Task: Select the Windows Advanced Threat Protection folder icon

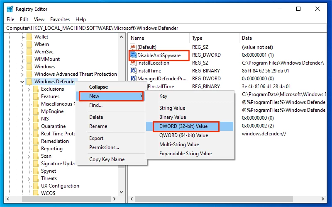Action: tap(29, 74)
